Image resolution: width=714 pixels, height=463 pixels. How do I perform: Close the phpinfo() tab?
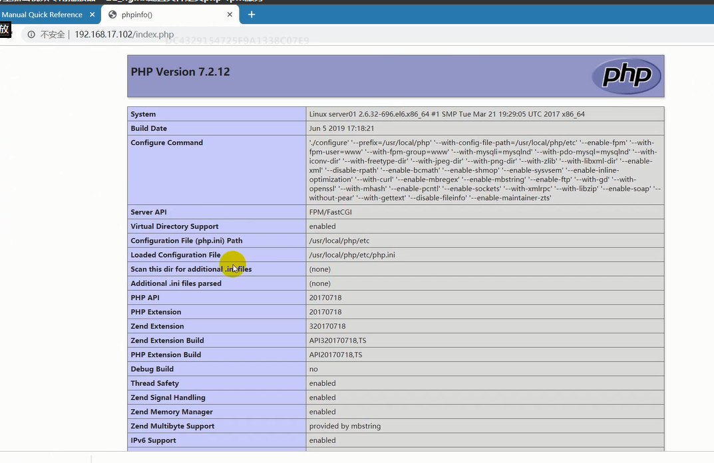[x=230, y=15]
